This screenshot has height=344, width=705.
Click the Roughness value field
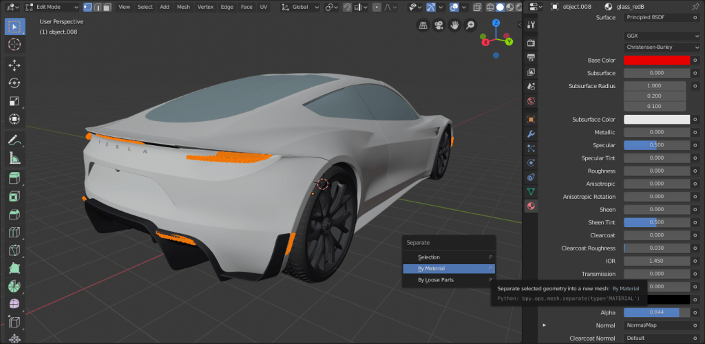[656, 171]
